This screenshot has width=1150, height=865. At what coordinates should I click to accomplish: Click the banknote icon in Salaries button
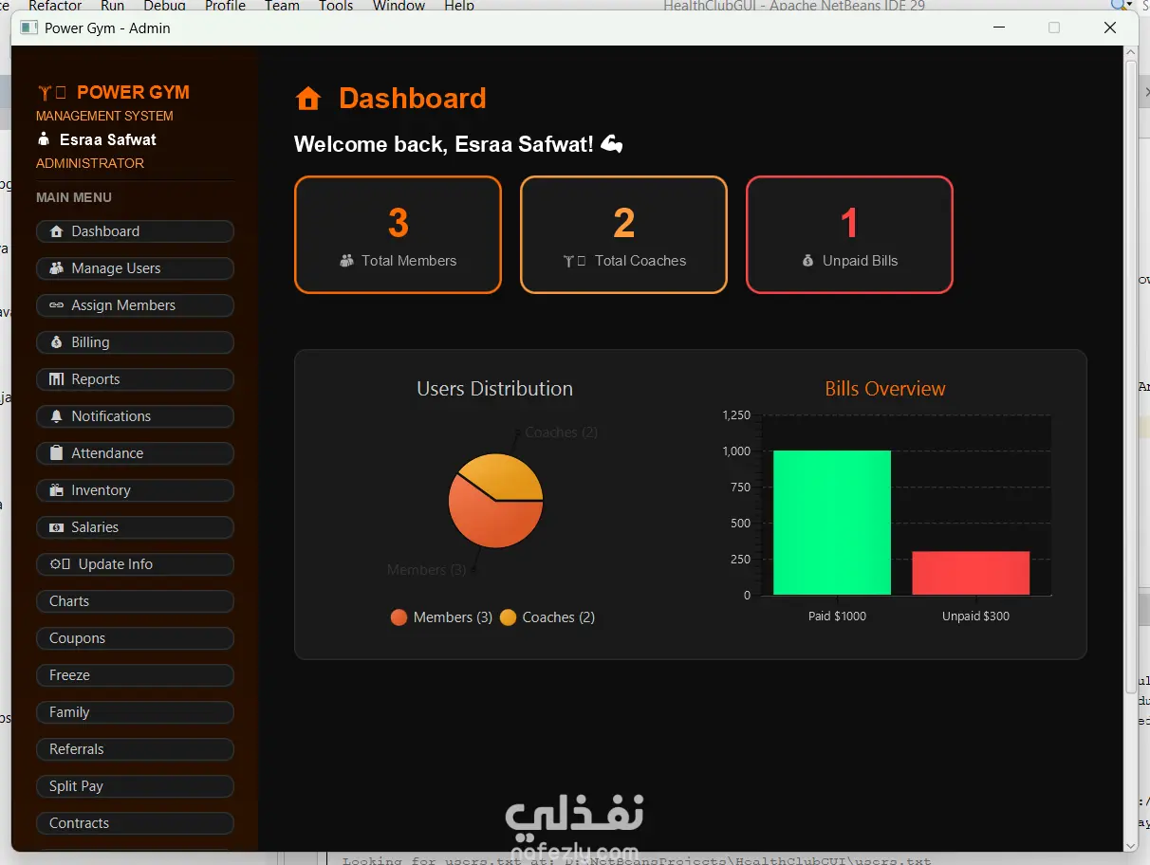(x=56, y=527)
